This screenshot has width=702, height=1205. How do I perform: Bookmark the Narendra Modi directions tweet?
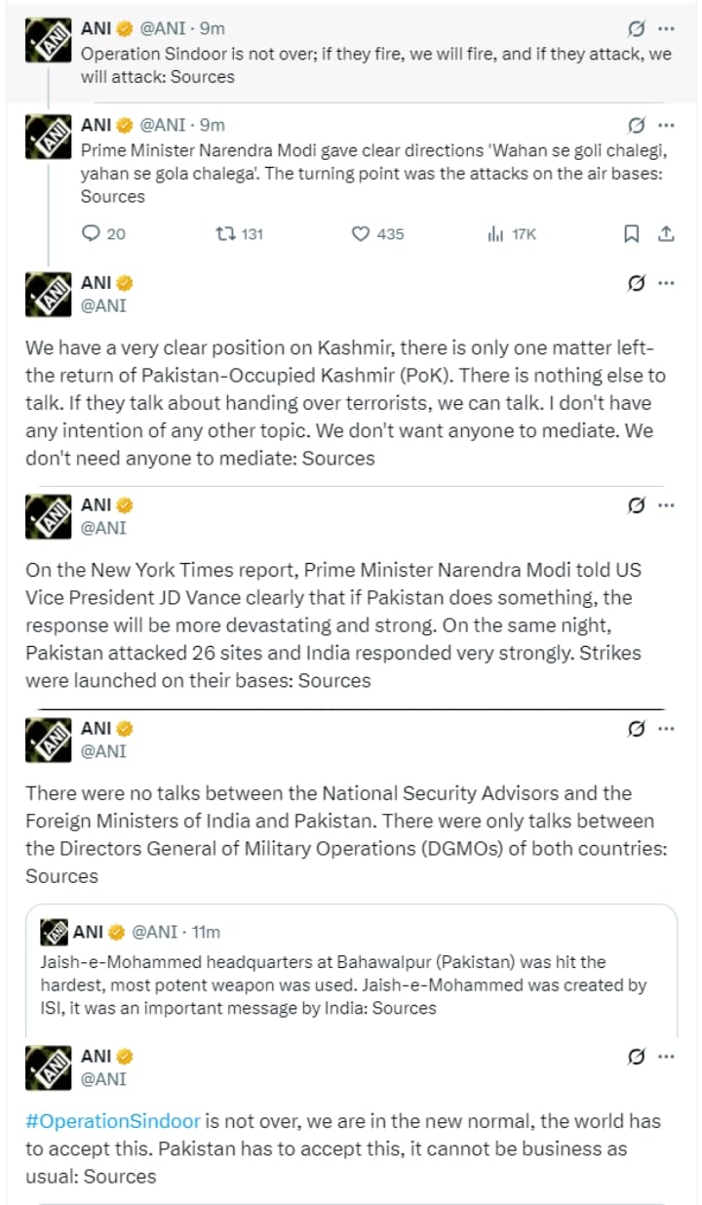(x=632, y=233)
